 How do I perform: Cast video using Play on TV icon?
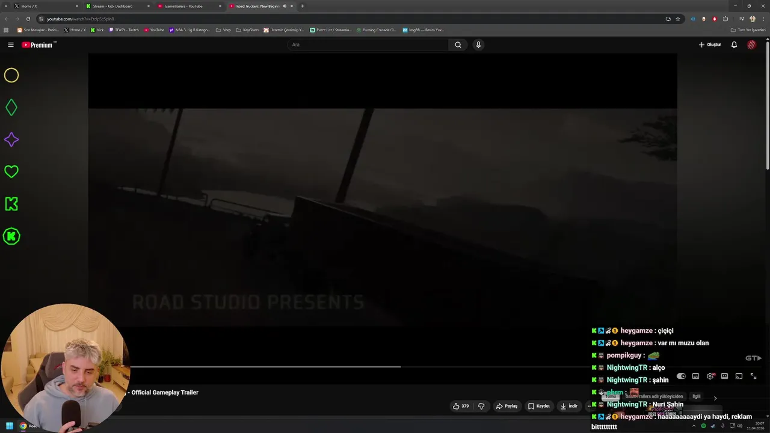739,376
